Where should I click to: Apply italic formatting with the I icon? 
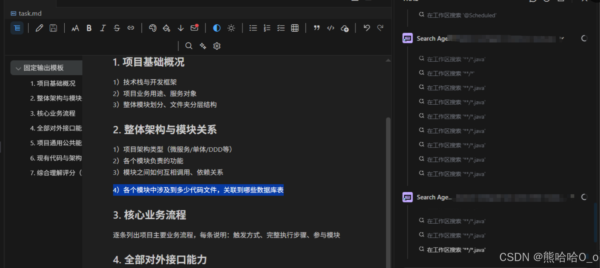coord(103,28)
